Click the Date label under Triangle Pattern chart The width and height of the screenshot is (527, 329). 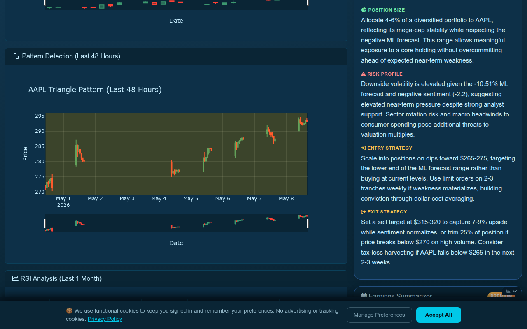176,243
